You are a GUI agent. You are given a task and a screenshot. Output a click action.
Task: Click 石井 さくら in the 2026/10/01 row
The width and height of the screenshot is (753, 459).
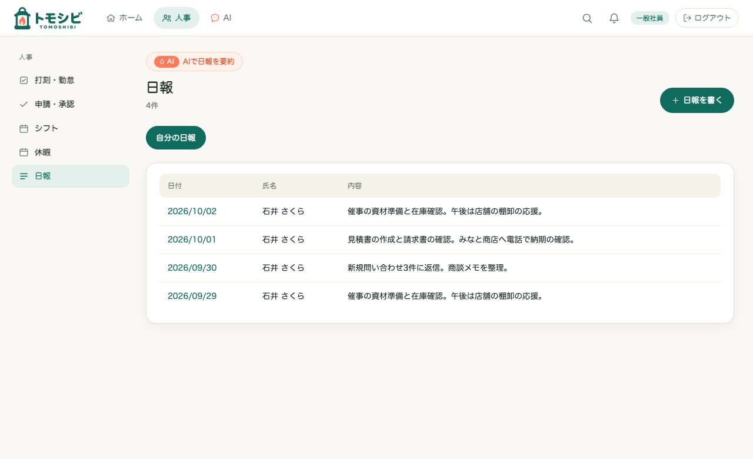point(284,240)
